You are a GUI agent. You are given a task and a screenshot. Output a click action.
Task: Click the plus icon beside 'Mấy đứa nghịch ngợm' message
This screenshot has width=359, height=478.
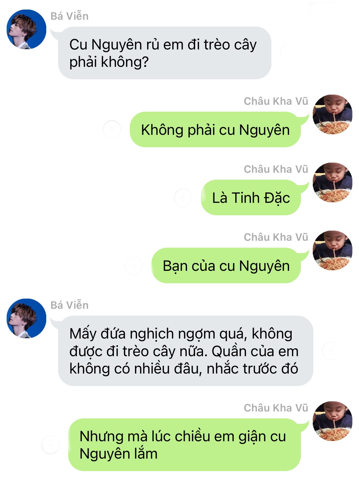coord(331,351)
